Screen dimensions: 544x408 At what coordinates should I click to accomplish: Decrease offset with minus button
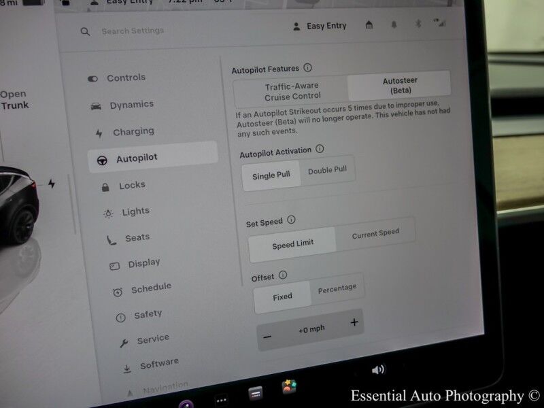[267, 337]
